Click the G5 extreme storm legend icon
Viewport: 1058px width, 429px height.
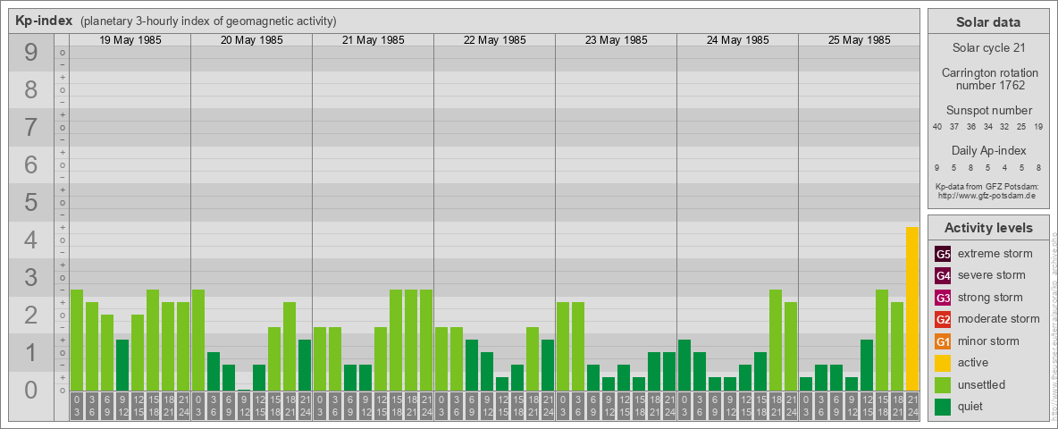[x=944, y=255]
